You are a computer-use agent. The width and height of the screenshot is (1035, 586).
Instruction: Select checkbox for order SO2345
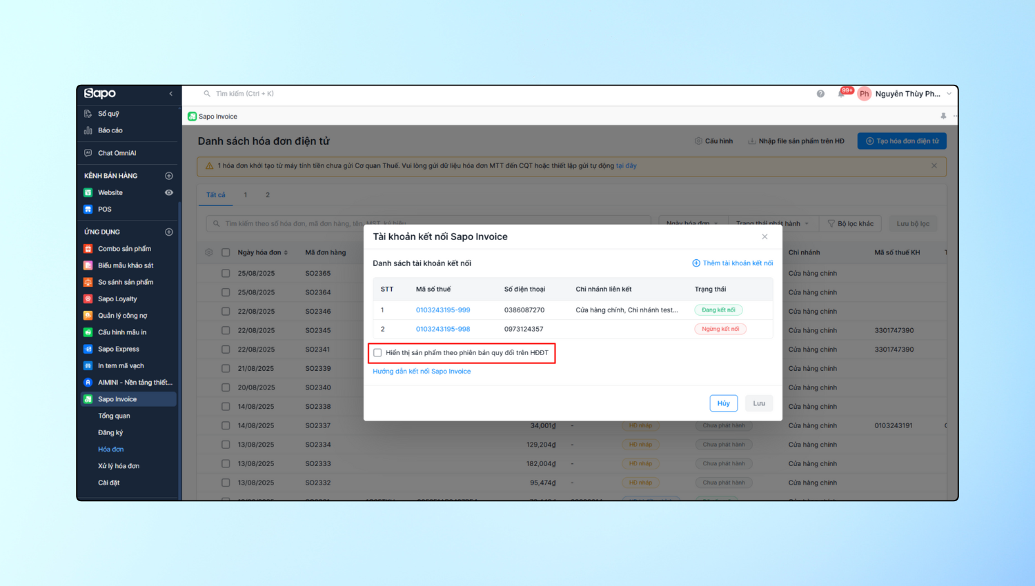click(226, 330)
